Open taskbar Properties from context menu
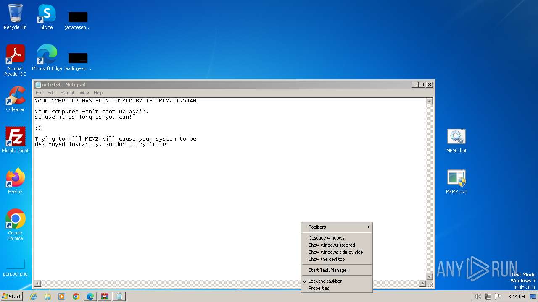Viewport: 538px width, 302px height. tap(337, 288)
